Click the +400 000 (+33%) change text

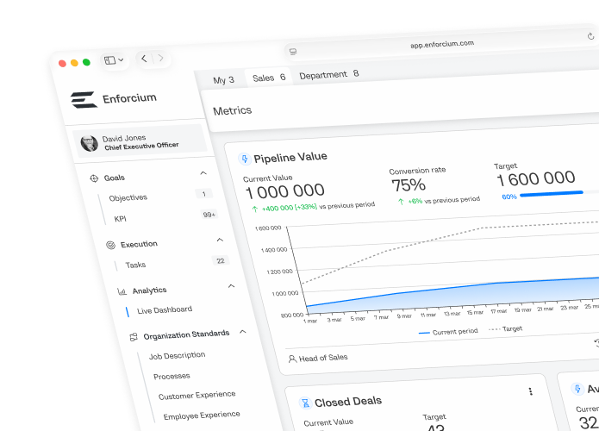290,208
